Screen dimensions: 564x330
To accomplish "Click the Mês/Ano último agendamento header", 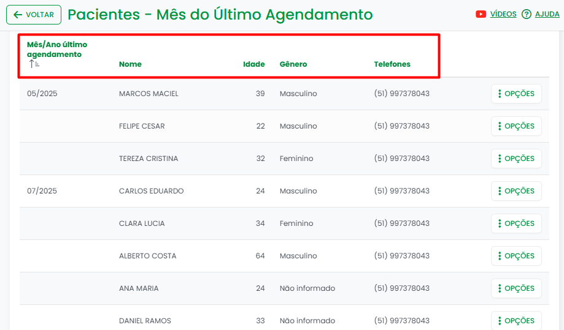I will coord(57,49).
